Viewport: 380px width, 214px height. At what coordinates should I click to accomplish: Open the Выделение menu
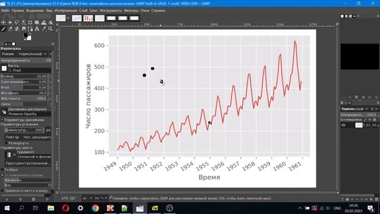pyautogui.click(x=35, y=11)
